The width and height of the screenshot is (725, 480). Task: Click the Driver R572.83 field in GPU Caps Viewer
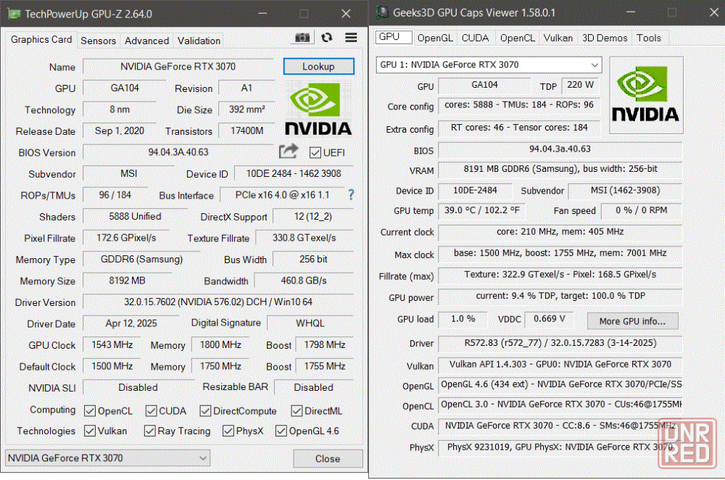[560, 343]
